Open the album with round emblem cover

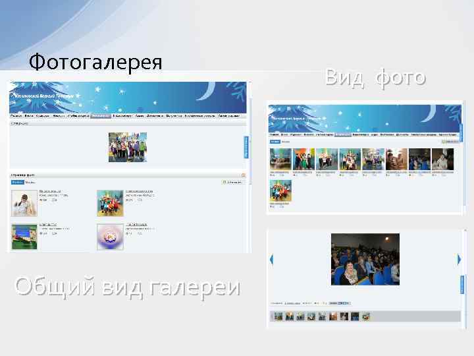(x=110, y=237)
